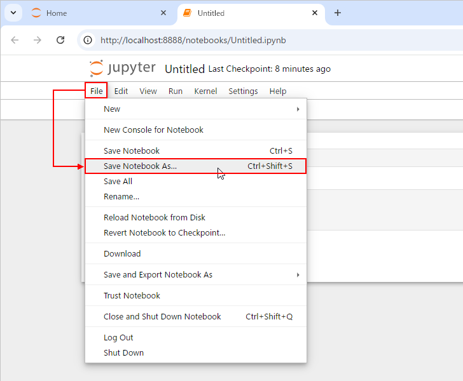Screen dimensions: 463x381
Task: Reload the browser page
Action: coord(60,40)
